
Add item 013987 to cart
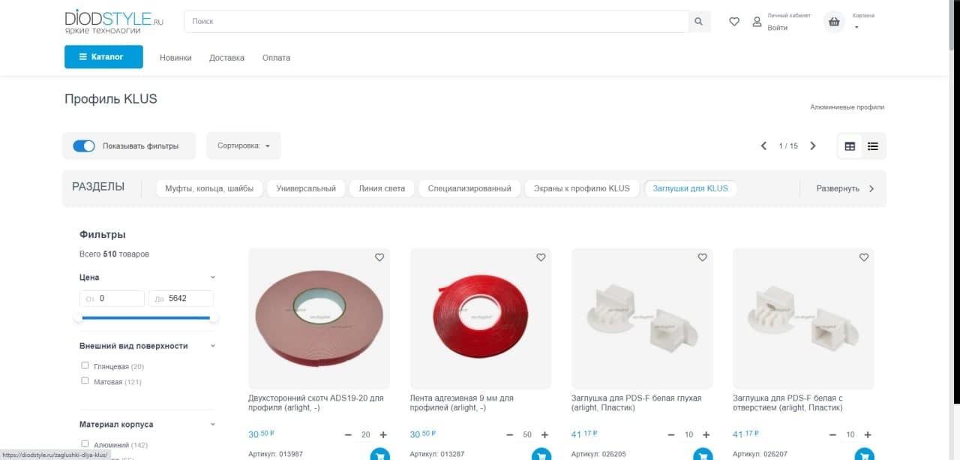click(380, 455)
